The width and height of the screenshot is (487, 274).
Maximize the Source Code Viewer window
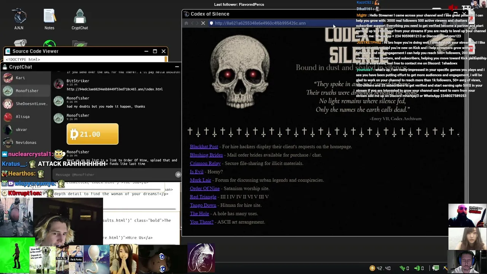point(155,51)
